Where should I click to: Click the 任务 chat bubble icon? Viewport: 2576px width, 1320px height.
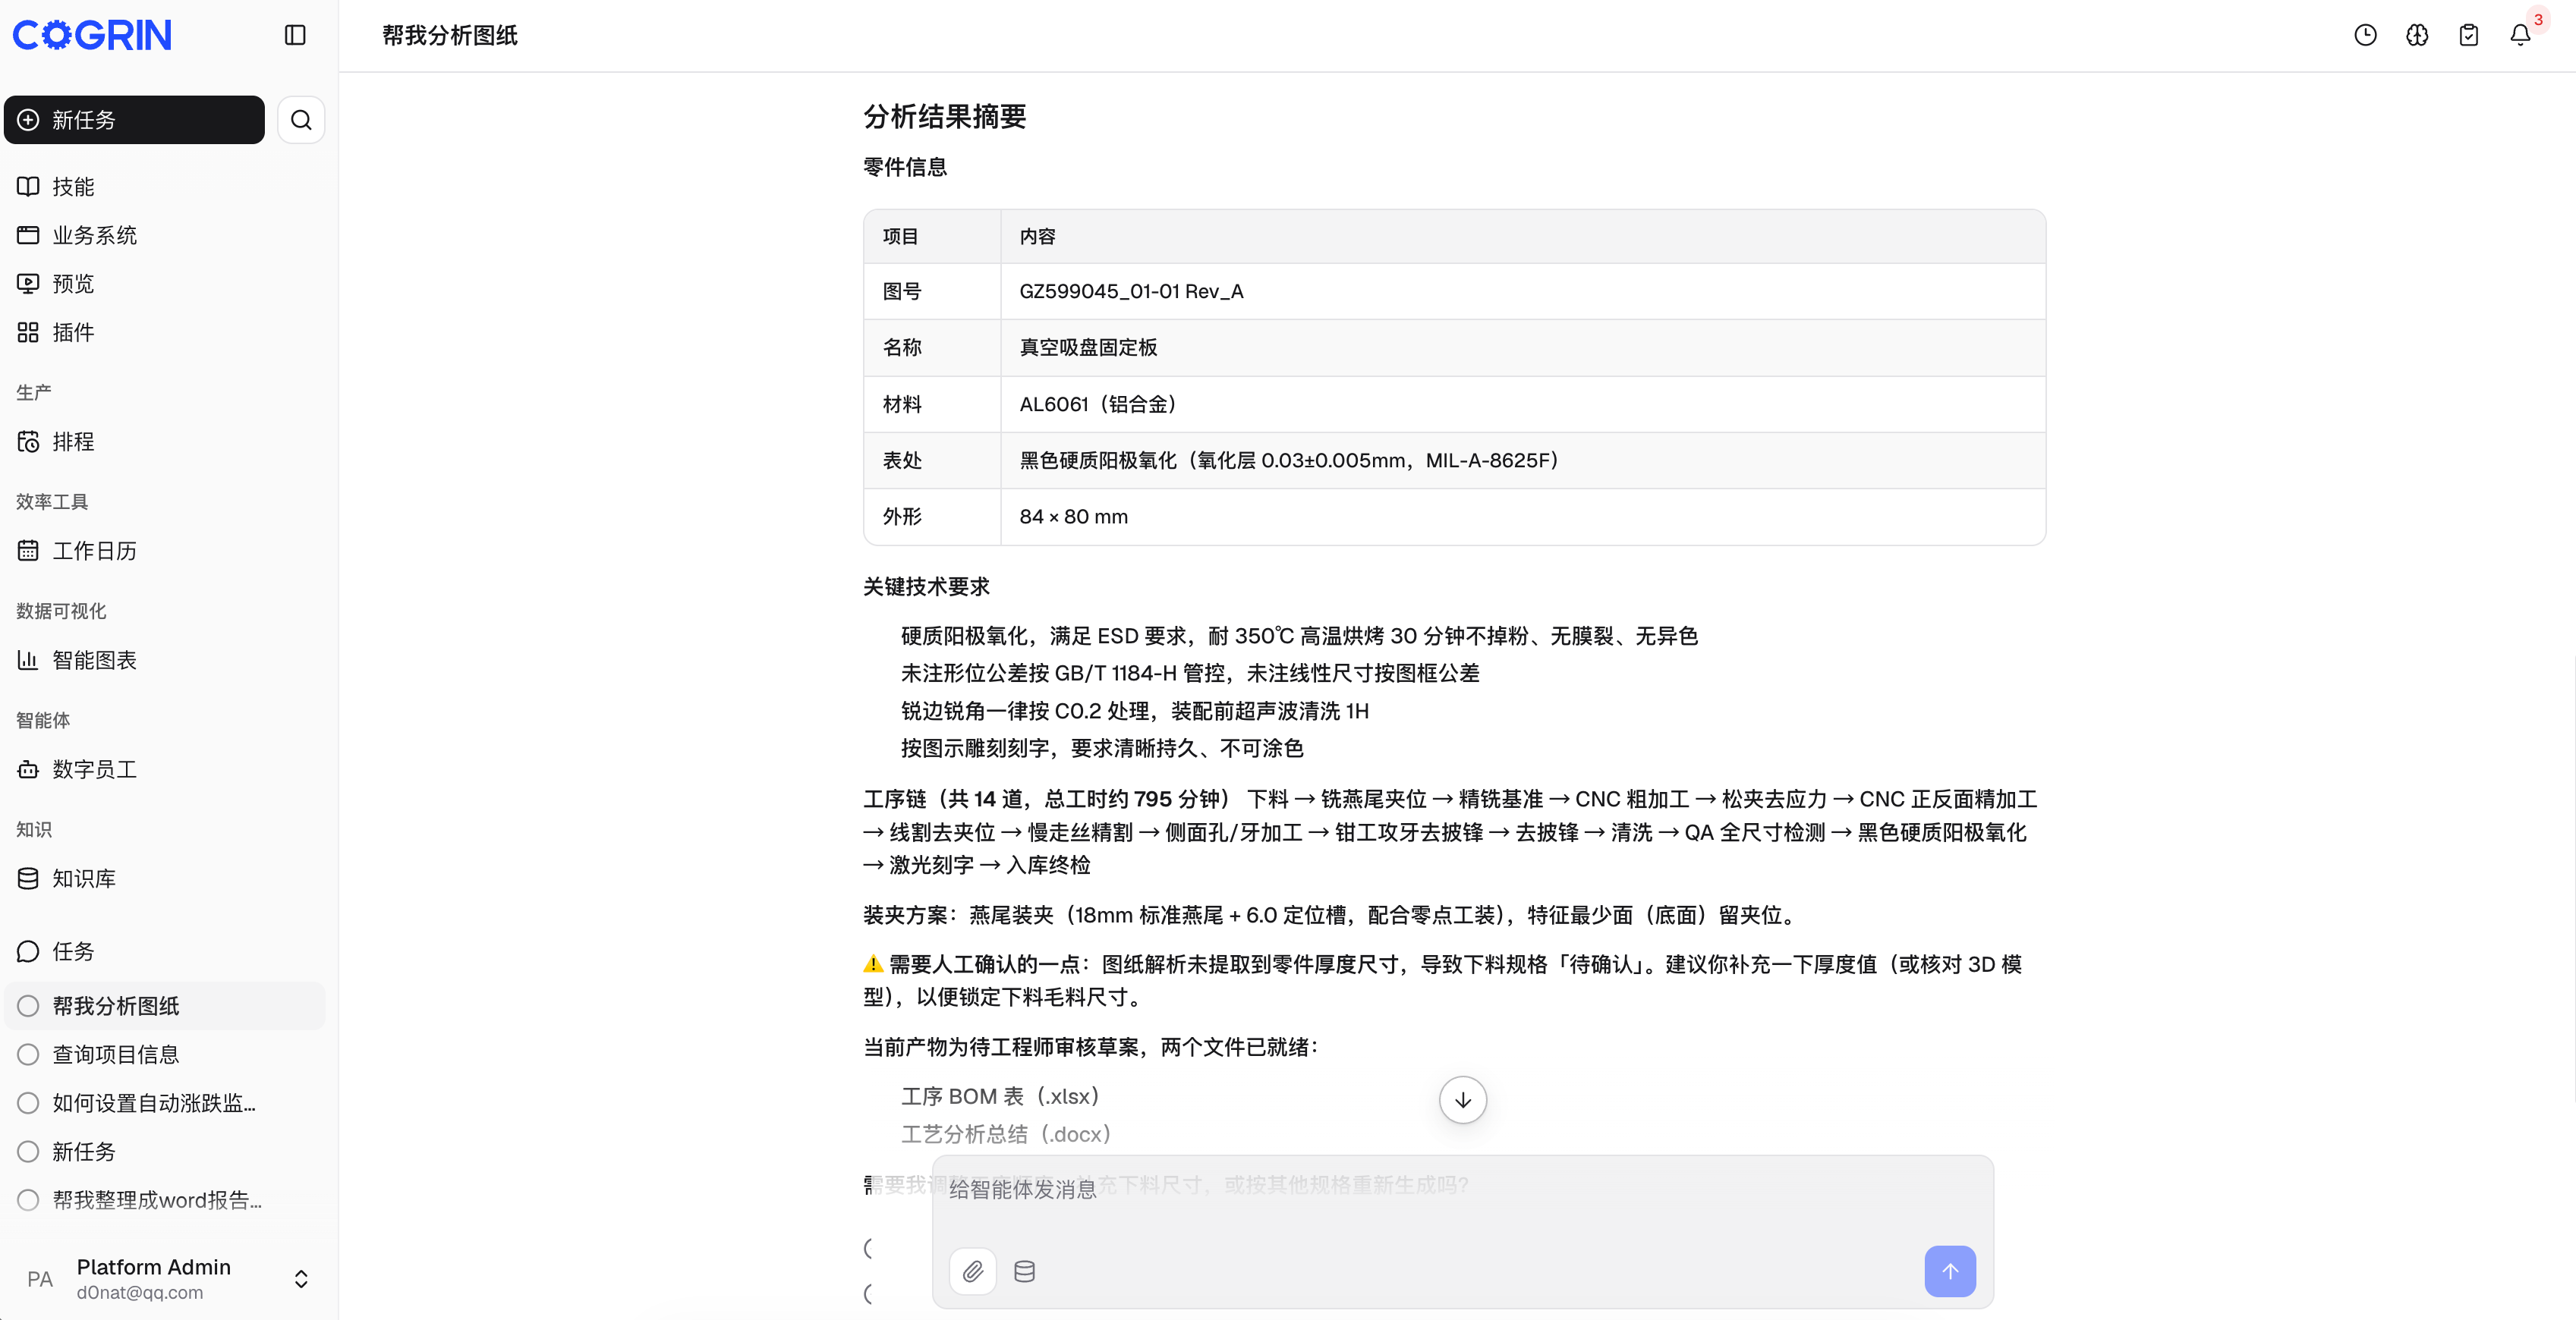(28, 951)
